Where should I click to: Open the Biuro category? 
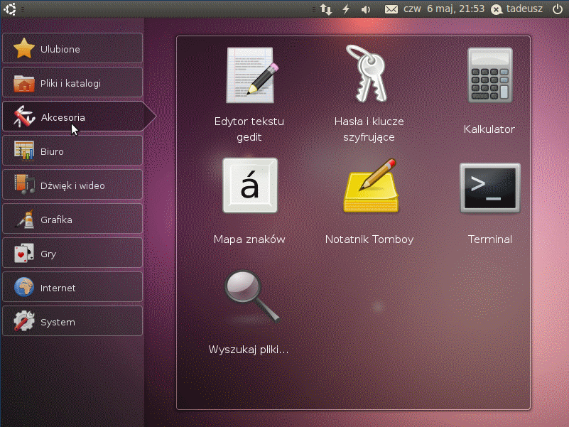[72, 151]
